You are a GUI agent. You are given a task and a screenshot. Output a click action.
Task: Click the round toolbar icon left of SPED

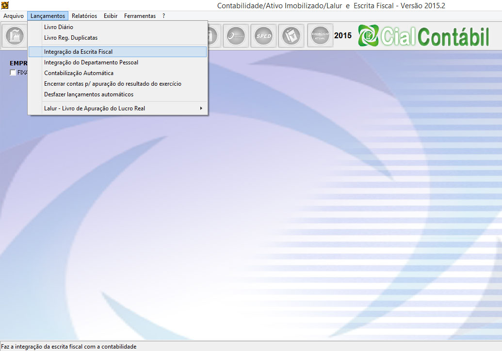tap(236, 36)
